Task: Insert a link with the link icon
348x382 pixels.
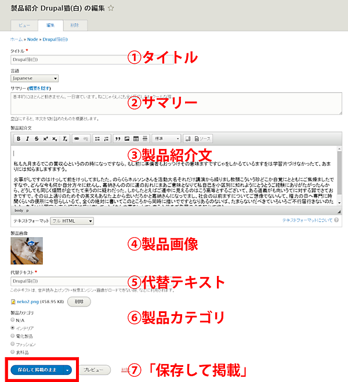Action: point(77,139)
